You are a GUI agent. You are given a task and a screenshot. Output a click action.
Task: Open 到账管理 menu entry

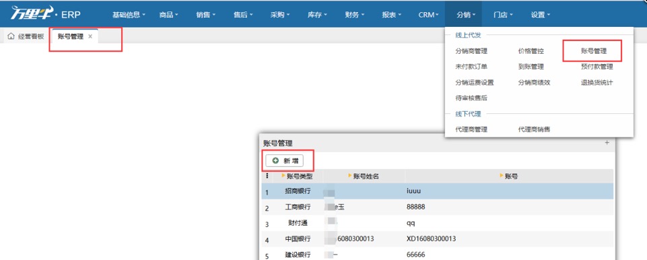pyautogui.click(x=531, y=67)
